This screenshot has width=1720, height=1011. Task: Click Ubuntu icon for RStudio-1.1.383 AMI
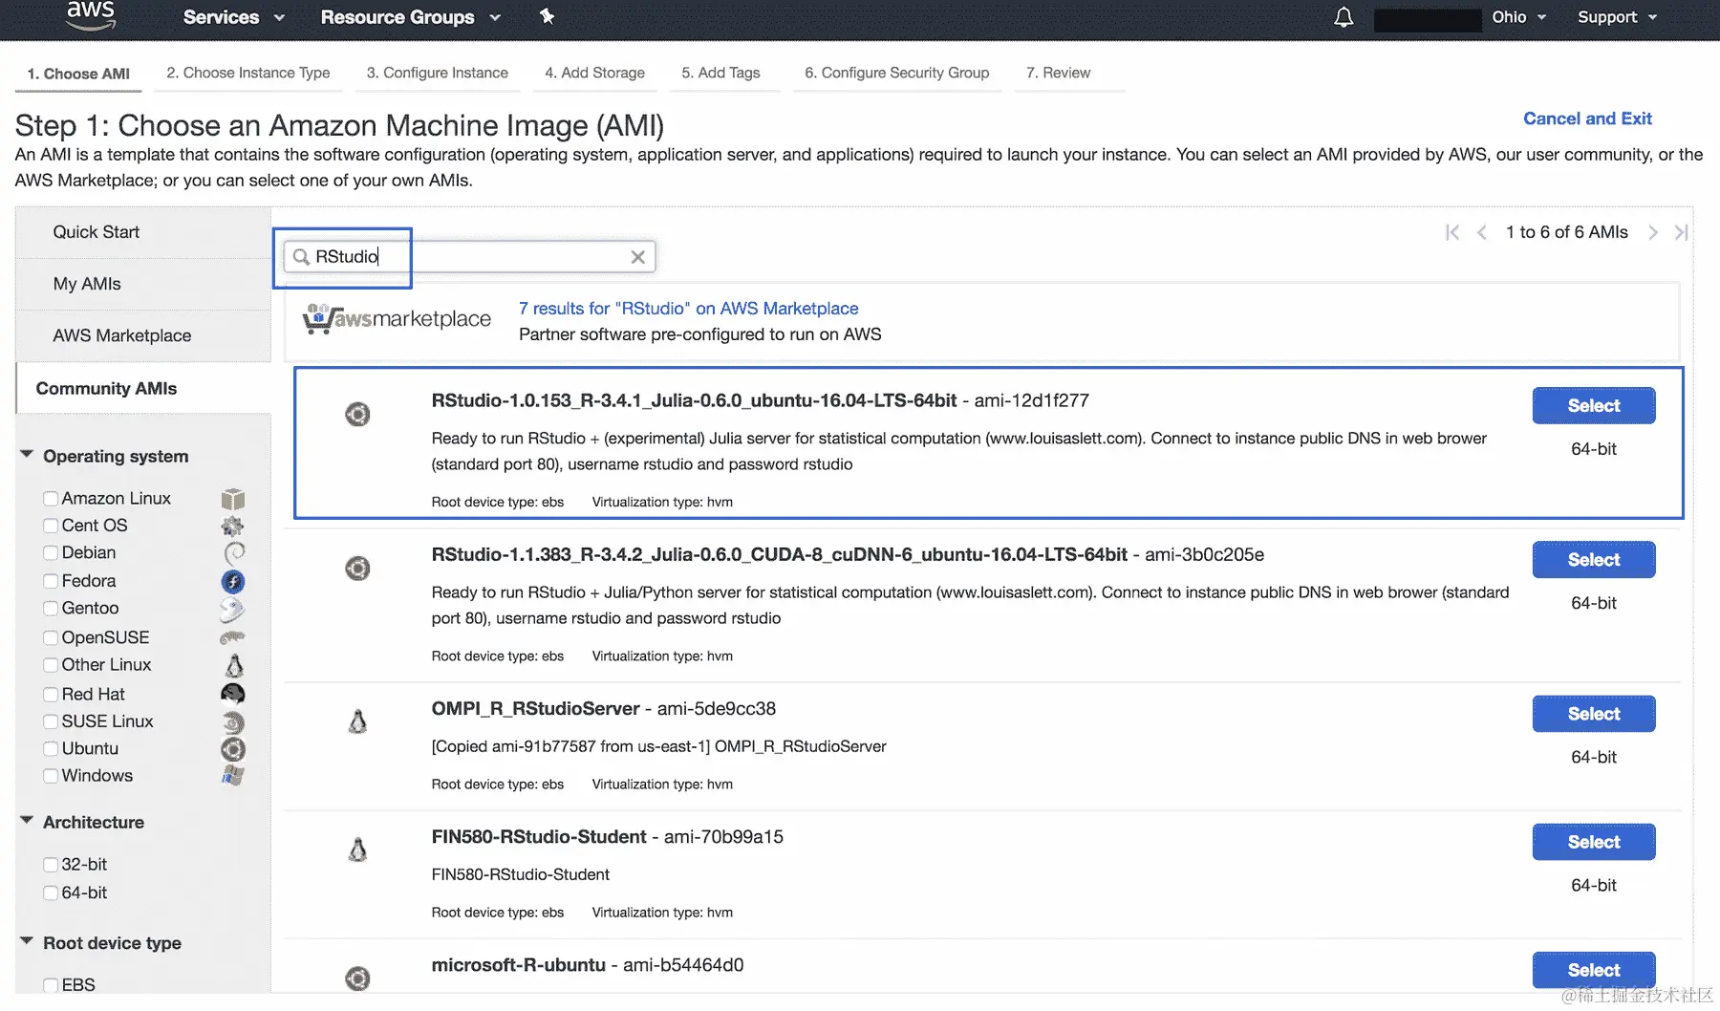pos(357,569)
